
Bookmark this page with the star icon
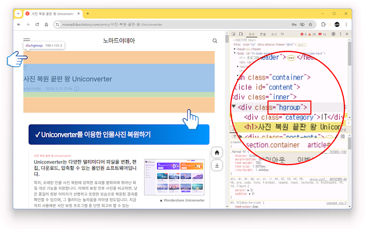(310, 25)
